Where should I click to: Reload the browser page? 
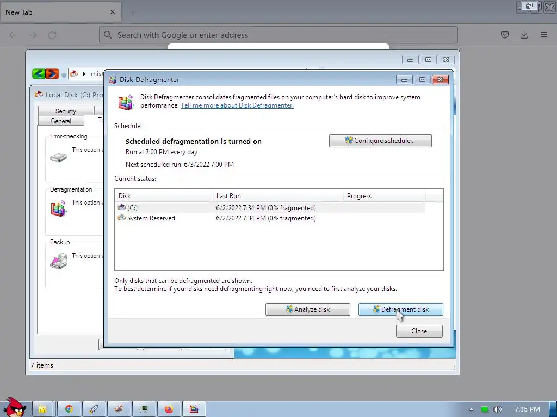coord(52,35)
